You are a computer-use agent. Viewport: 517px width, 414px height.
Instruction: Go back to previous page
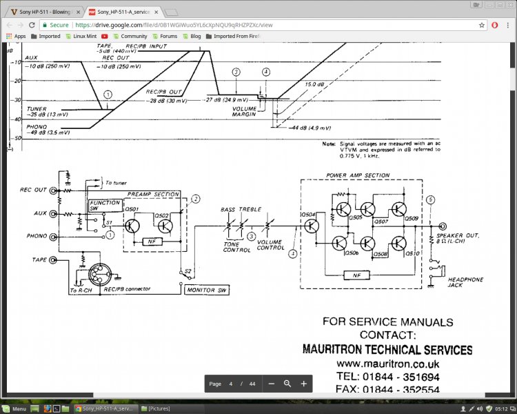click(7, 25)
